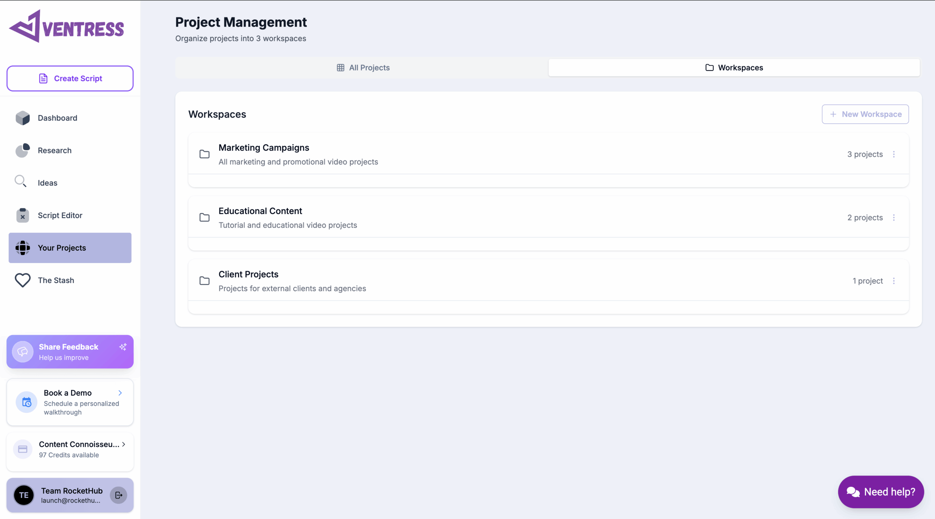This screenshot has width=935, height=519.
Task: Click the sparkle icon on Share Feedback
Action: coord(123,347)
